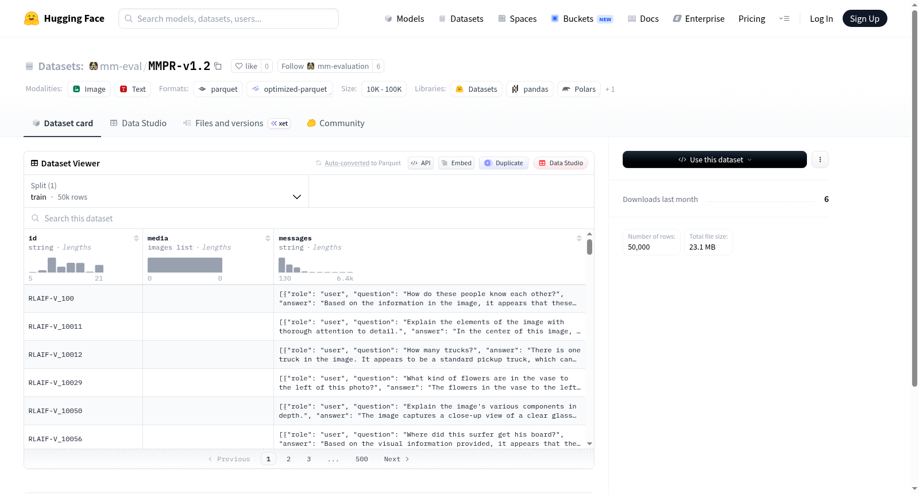Select the Dataset card tab
The width and height of the screenshot is (919, 494).
(63, 123)
